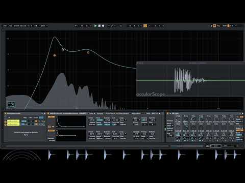The height and width of the screenshot is (183, 245).
Task: Show the Chain select editor in the rack
Action: tap(36, 117)
